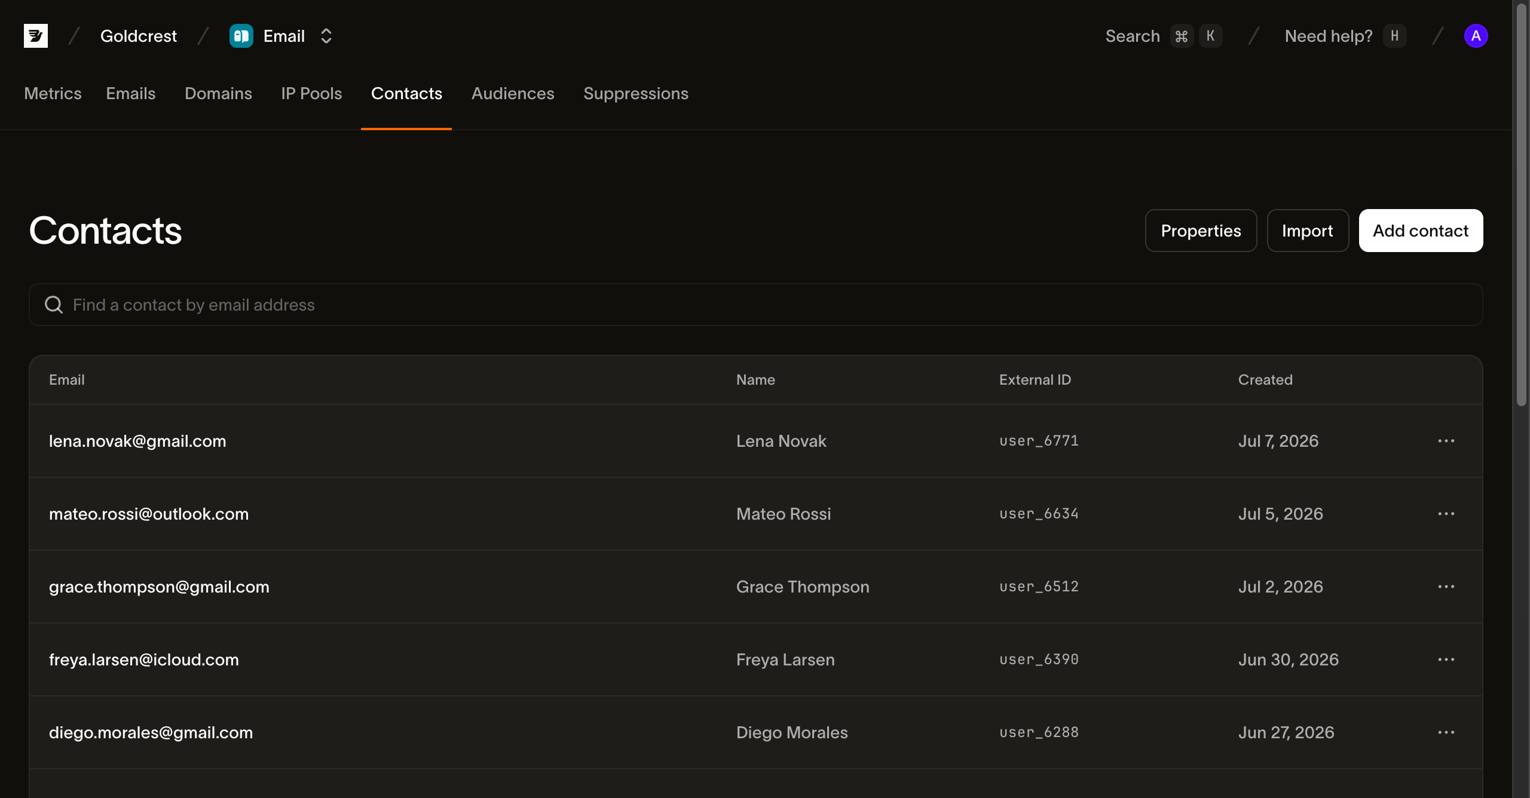Click external ID user_6771
The image size is (1530, 798).
coord(1039,441)
